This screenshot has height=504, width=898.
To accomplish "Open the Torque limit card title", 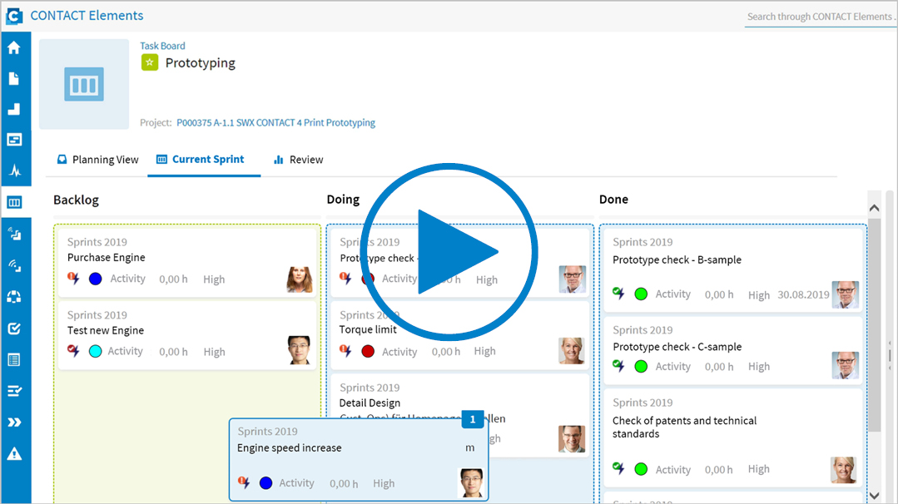I will [x=368, y=329].
